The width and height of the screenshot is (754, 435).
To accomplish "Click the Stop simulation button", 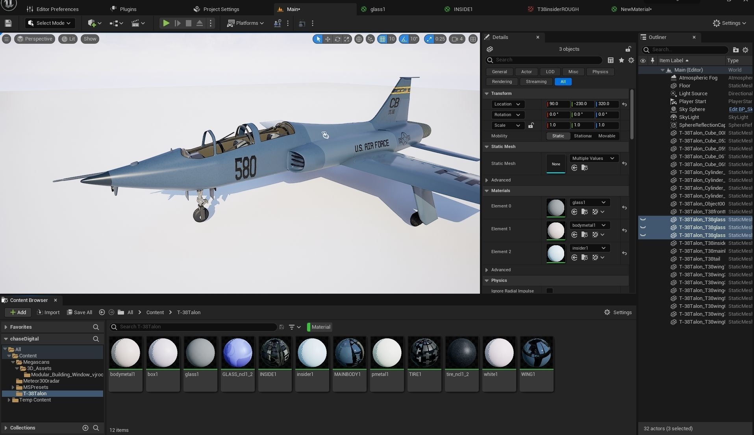I will 189,23.
